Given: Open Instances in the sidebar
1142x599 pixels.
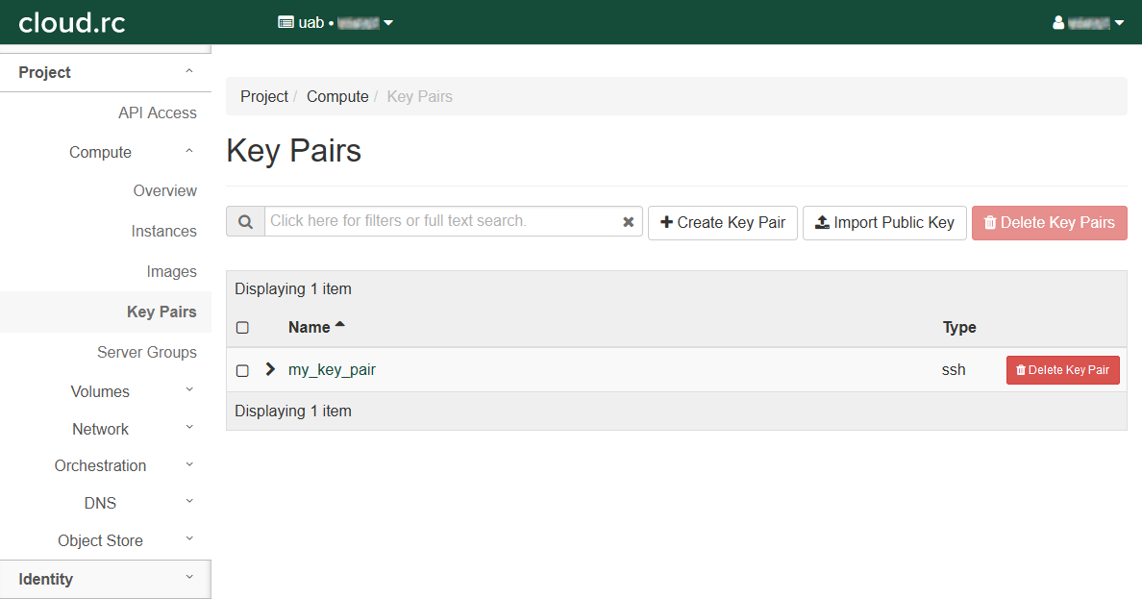Looking at the screenshot, I should (x=163, y=231).
